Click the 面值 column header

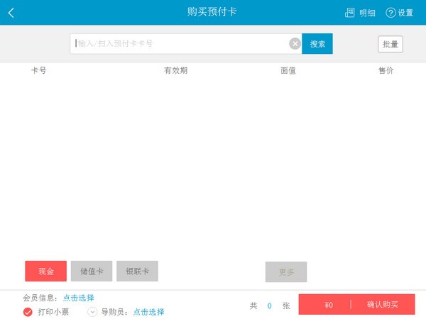[288, 71]
